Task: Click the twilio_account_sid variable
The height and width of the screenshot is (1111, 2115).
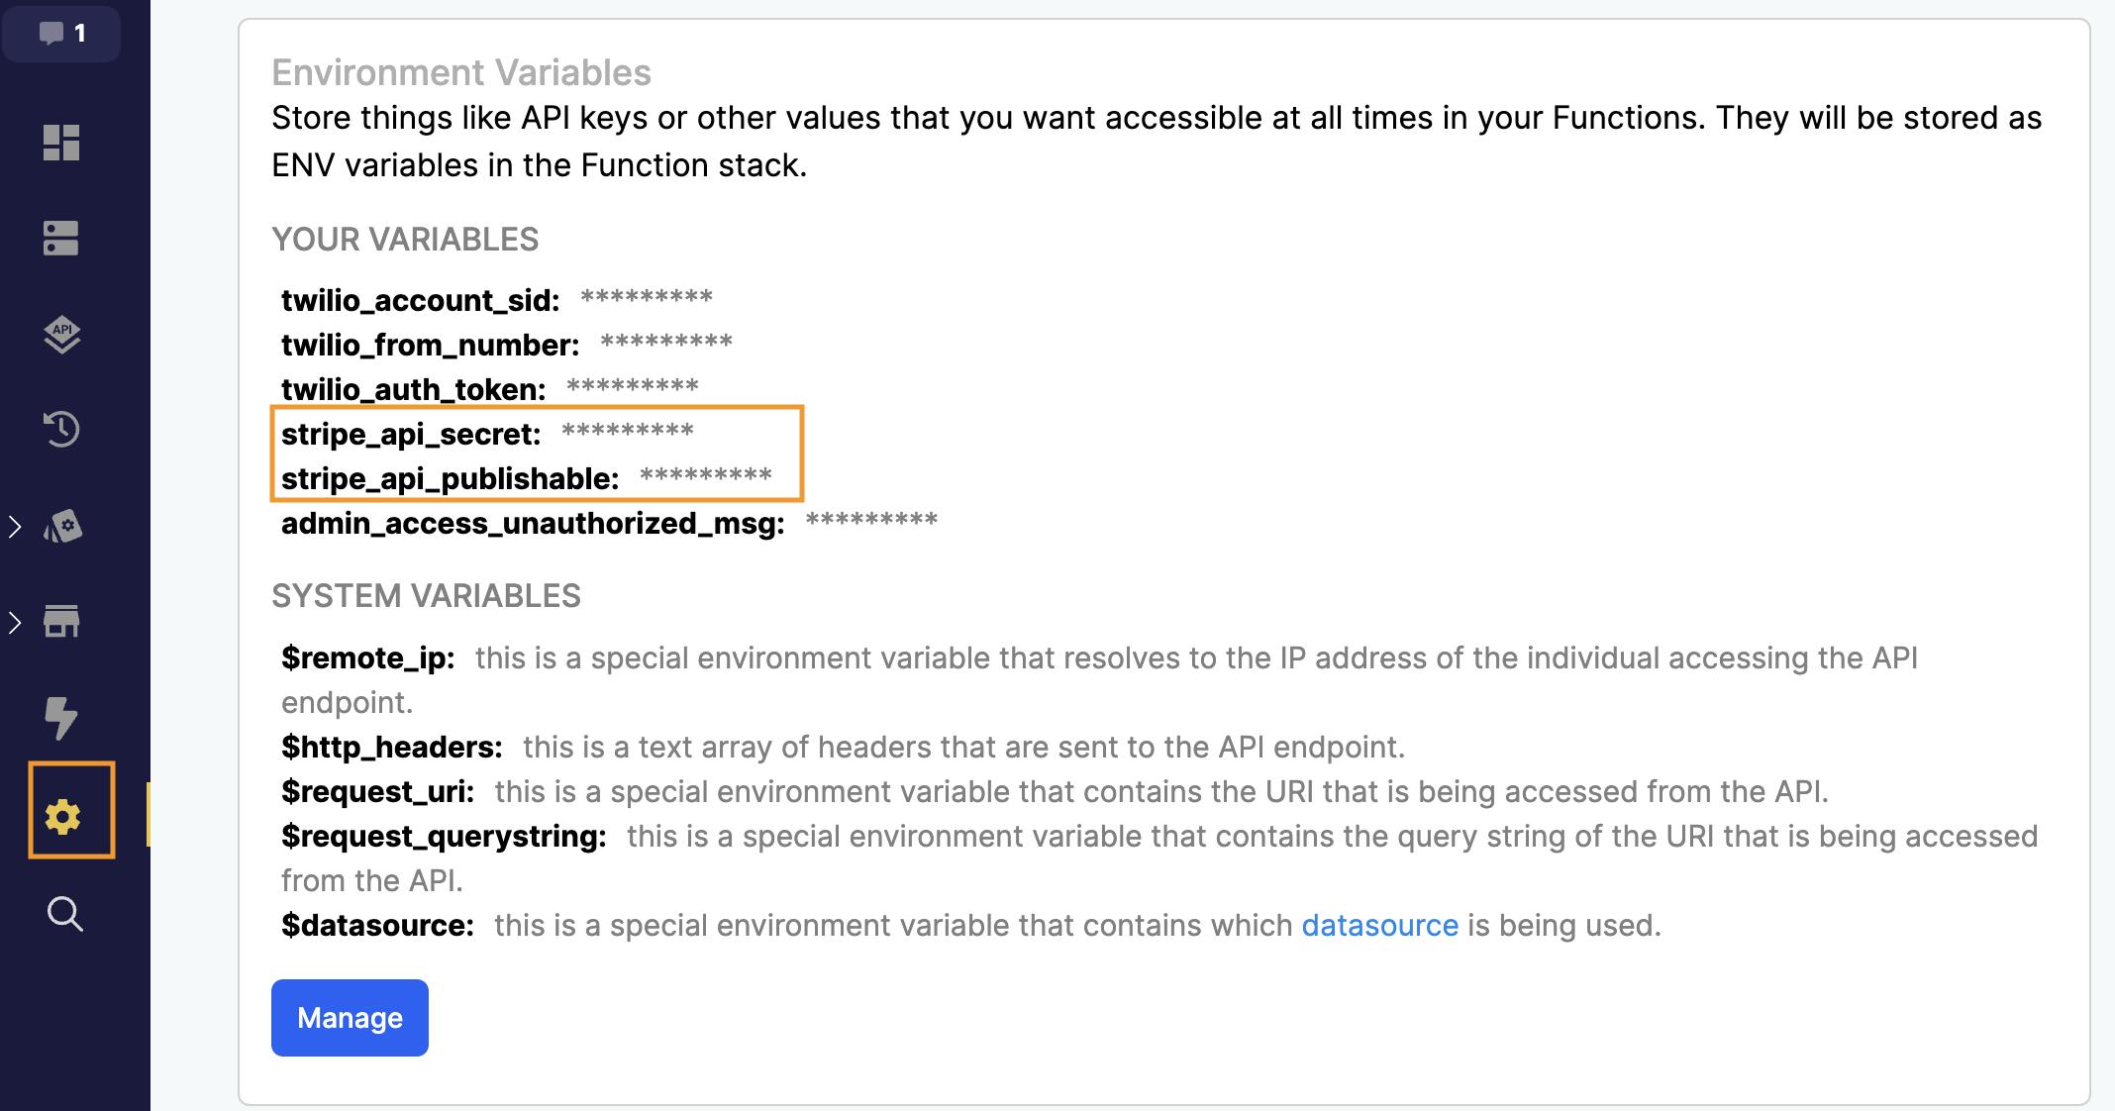Action: [420, 300]
